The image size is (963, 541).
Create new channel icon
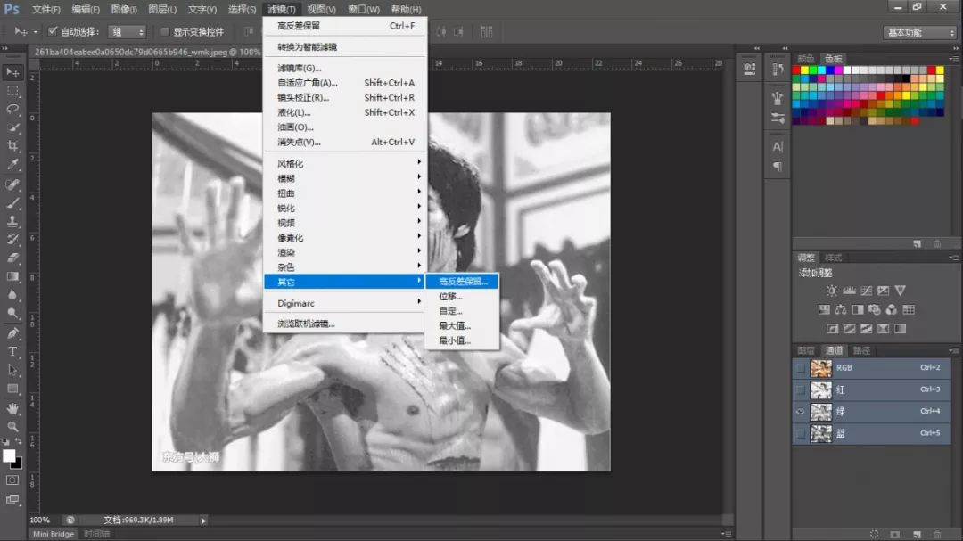point(917,534)
